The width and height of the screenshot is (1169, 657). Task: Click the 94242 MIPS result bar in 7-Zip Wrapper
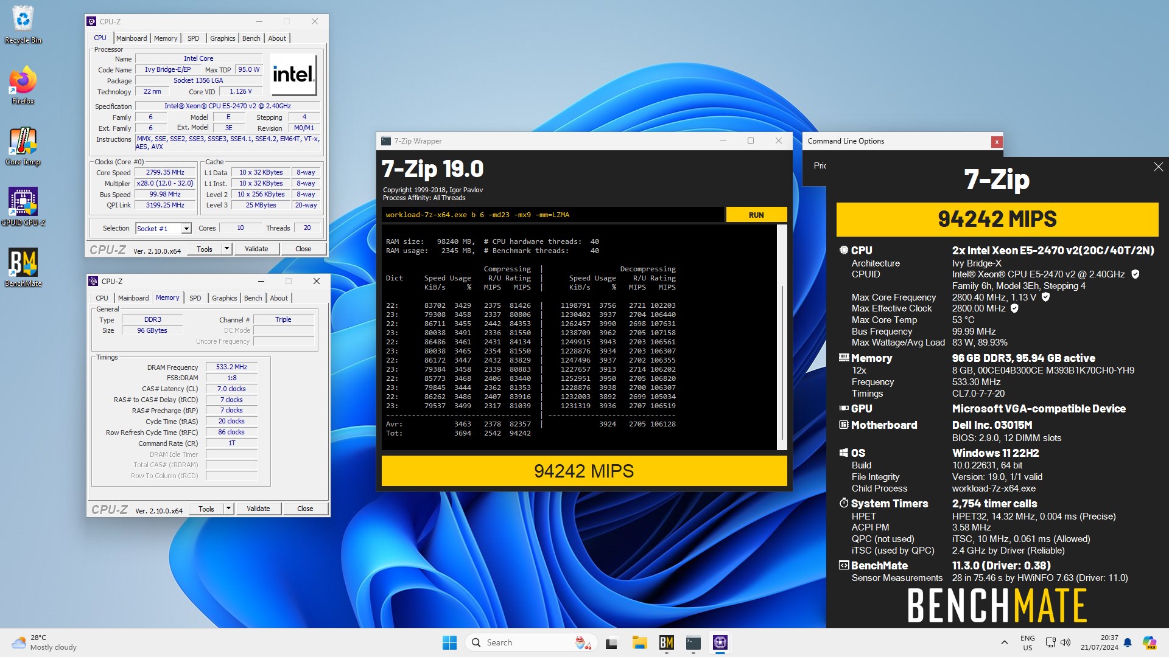point(584,471)
